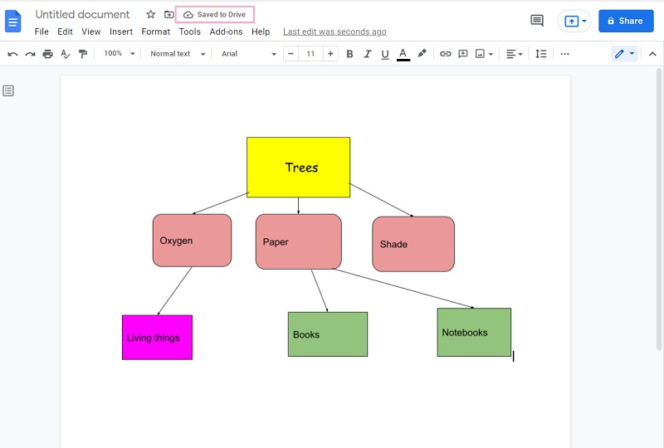
Task: Select the Oxygen box in drawing
Action: (193, 241)
